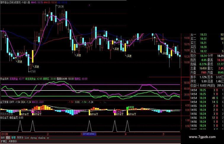224x144 pixels.
Task: Switch to the ry template
Action: coord(48,138)
